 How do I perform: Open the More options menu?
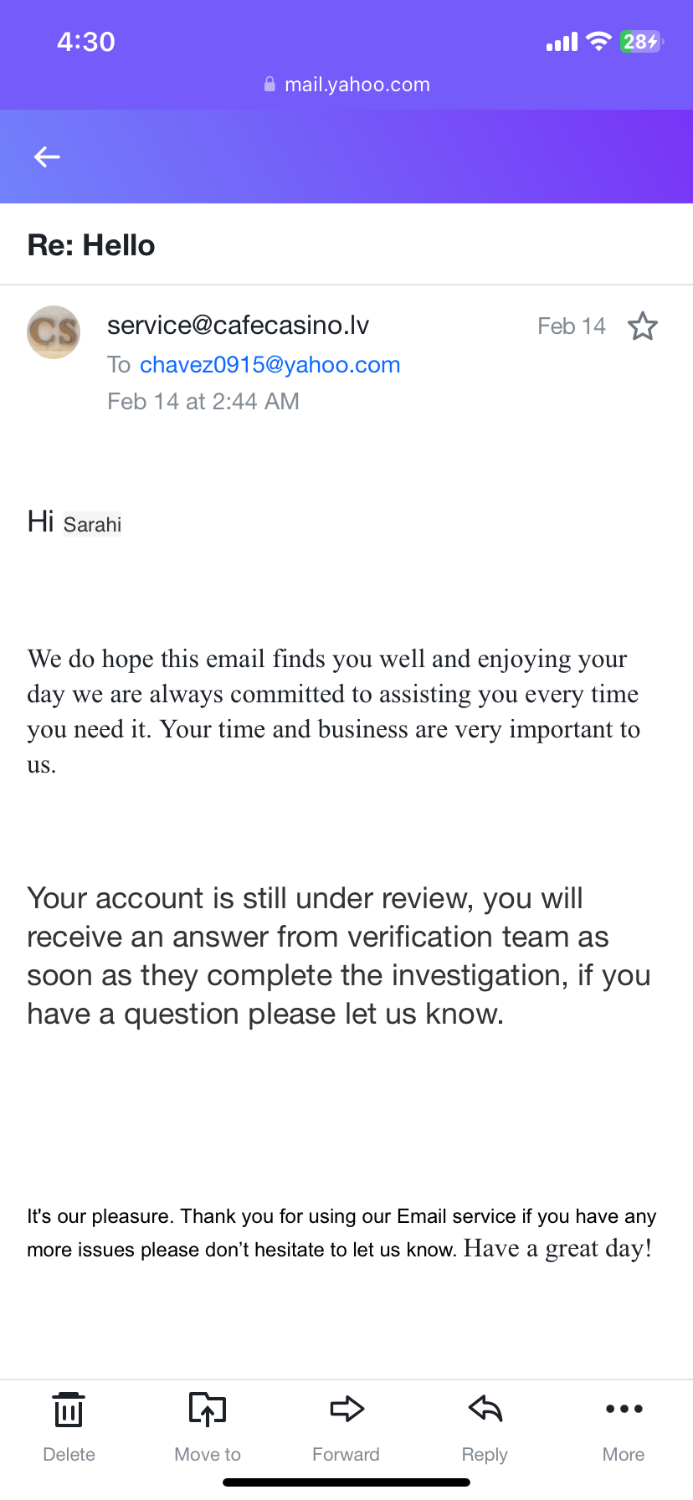(x=624, y=1410)
